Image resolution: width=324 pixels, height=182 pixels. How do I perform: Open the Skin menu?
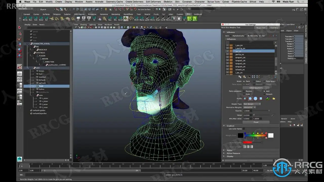[177, 2]
